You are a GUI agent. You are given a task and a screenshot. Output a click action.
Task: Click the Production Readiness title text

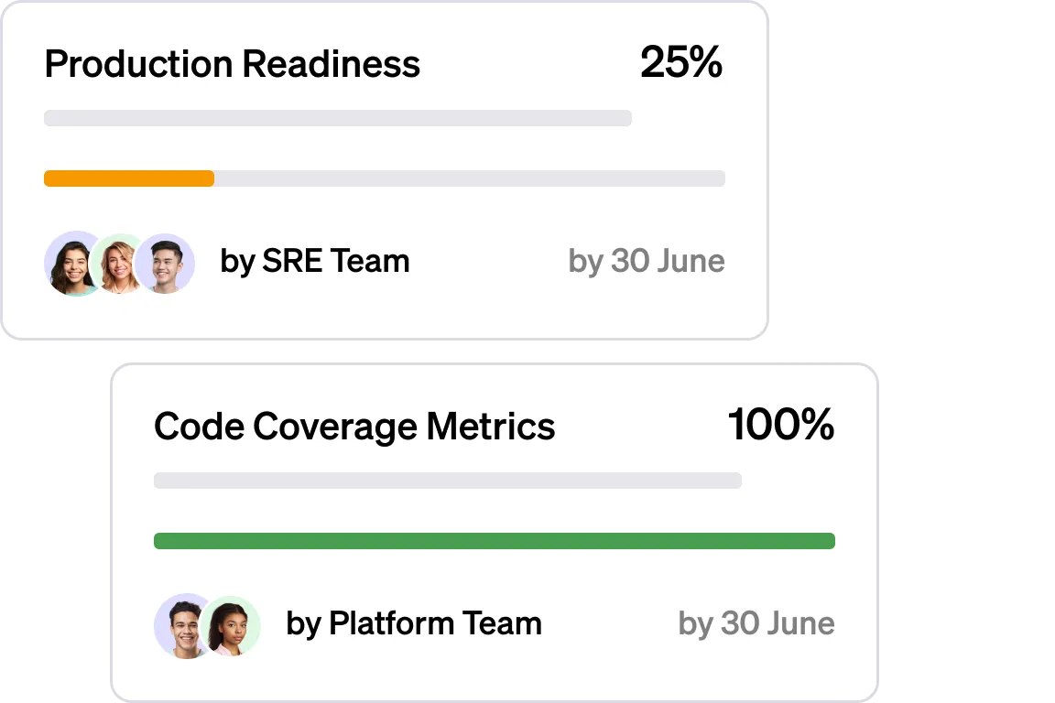click(x=233, y=64)
